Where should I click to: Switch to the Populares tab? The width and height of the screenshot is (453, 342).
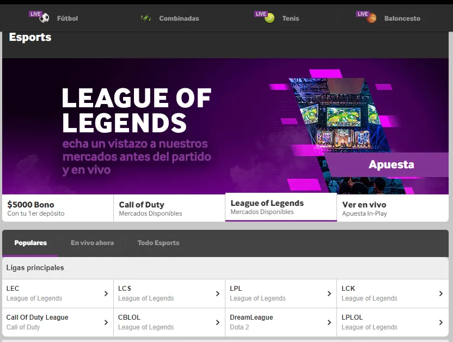coord(30,243)
